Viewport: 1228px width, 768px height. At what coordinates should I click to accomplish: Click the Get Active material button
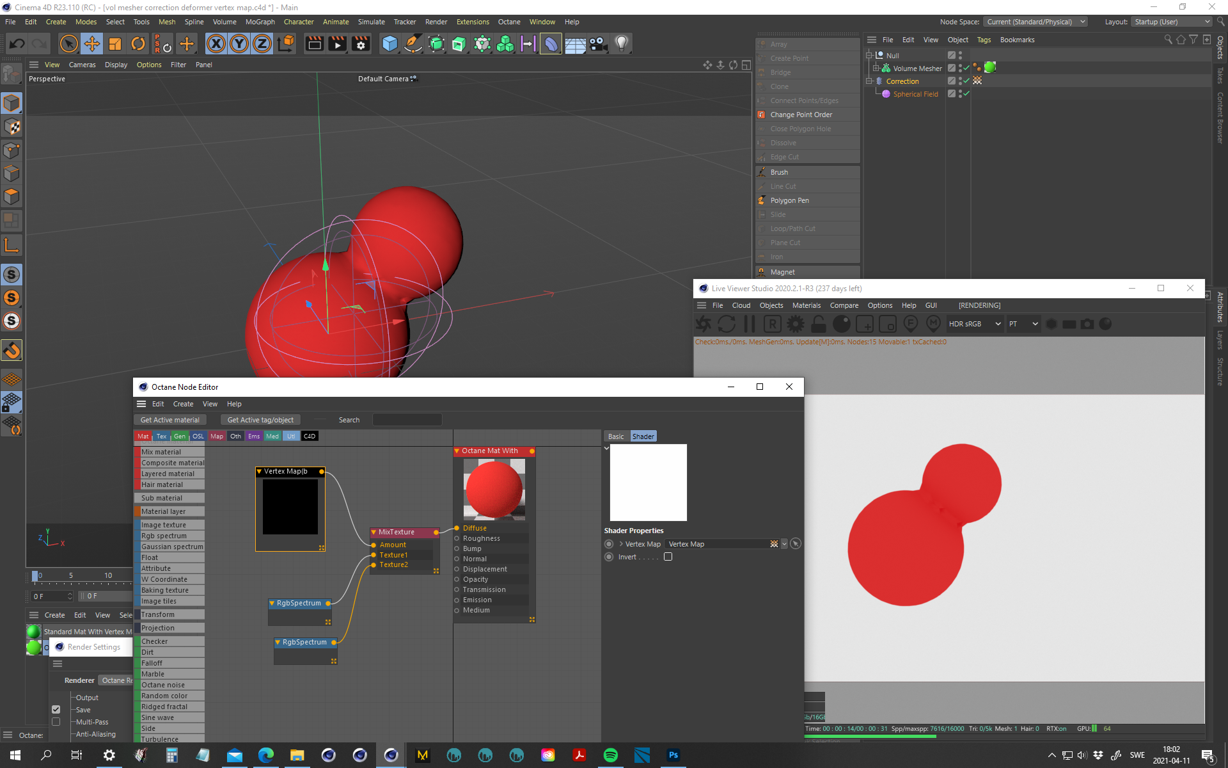coord(169,420)
